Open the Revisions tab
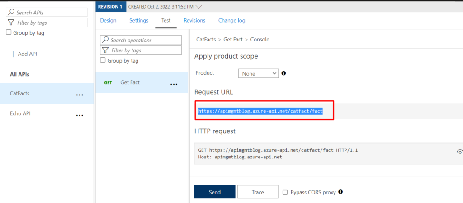 click(x=194, y=21)
